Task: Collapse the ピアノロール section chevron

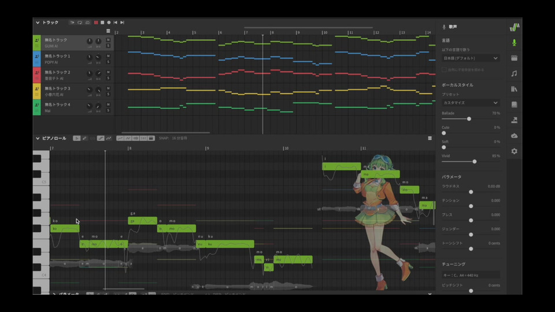Action: (x=38, y=138)
